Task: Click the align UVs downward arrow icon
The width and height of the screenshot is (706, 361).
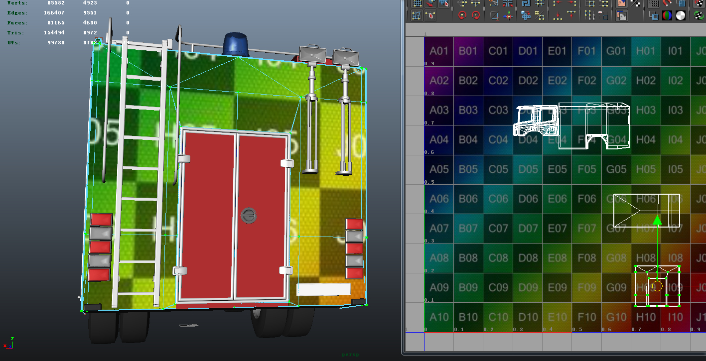Action: pos(558,15)
